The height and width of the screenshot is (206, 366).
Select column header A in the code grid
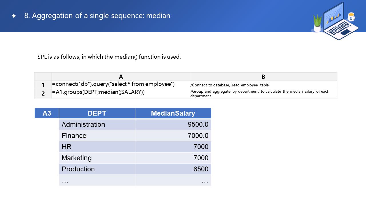click(121, 77)
